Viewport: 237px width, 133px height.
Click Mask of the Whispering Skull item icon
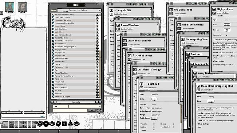[x=198, y=86]
